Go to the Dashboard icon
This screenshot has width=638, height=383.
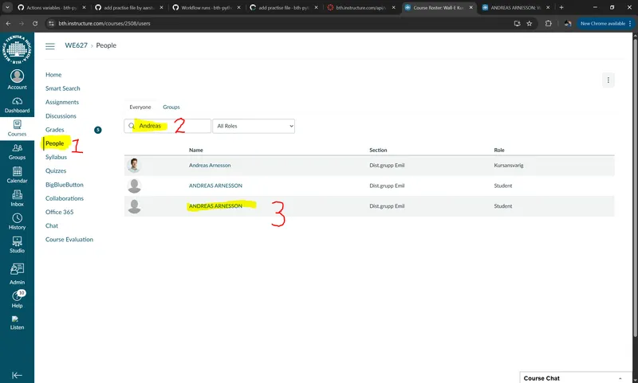pyautogui.click(x=17, y=103)
